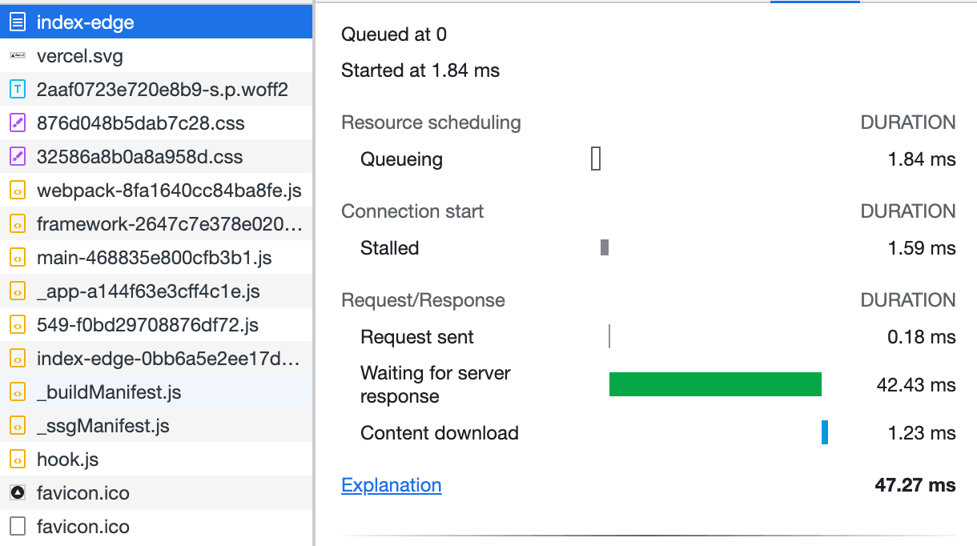Select the index-edge-0bb6a5e2ee17d script request
977x546 pixels.
pyautogui.click(x=168, y=359)
